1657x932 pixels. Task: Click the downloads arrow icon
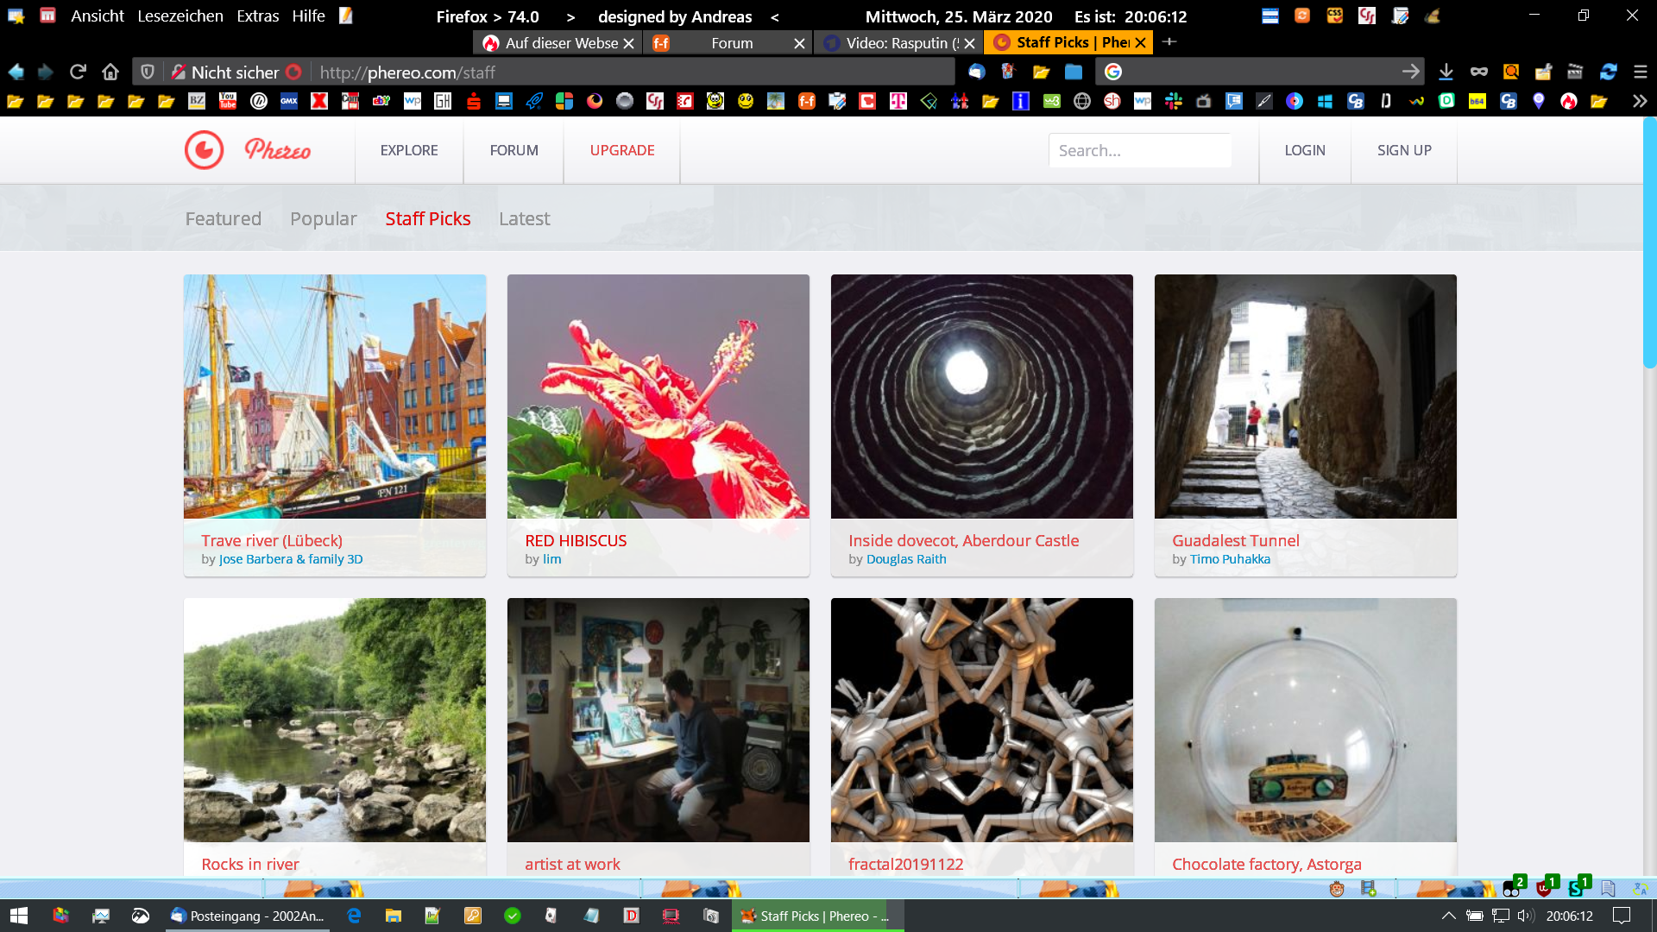1446,72
